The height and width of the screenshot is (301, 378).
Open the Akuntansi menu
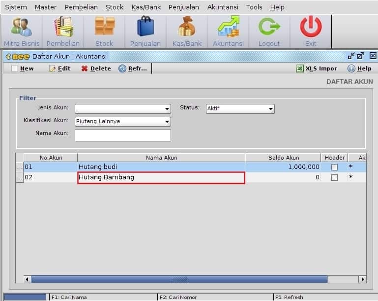(223, 7)
